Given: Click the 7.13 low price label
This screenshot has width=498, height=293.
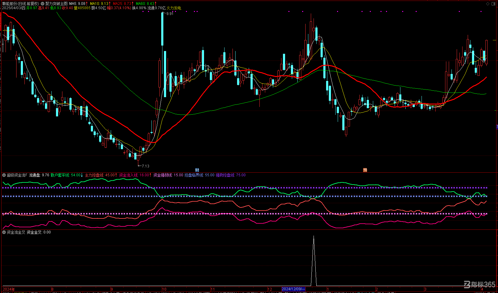Looking at the screenshot, I should point(146,166).
